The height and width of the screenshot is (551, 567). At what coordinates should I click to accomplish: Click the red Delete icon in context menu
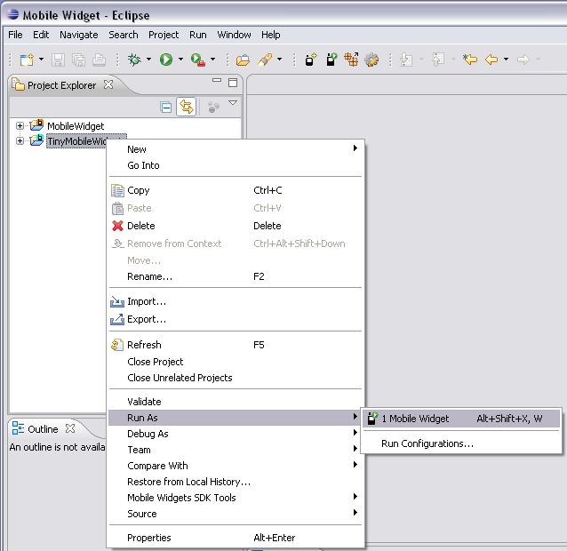pos(117,226)
